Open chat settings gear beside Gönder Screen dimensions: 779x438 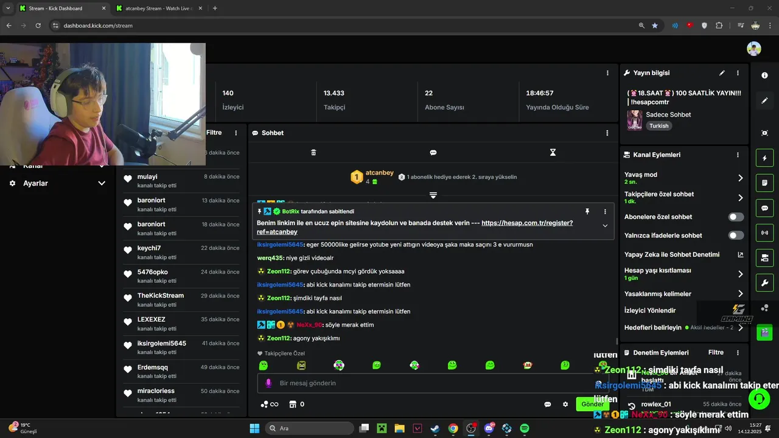[x=565, y=404]
